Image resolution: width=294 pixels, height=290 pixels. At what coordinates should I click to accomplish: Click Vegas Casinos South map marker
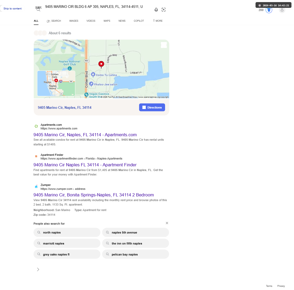86,95
